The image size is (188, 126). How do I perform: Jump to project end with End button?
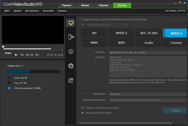37,55
